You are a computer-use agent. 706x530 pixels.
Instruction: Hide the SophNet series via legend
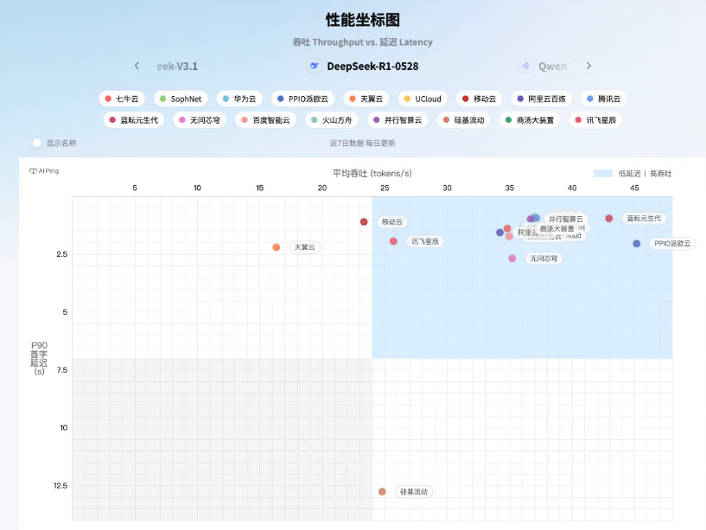181,99
